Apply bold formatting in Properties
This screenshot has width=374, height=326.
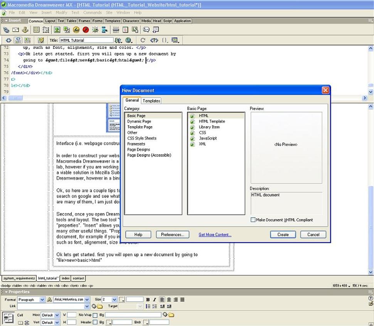click(148, 299)
